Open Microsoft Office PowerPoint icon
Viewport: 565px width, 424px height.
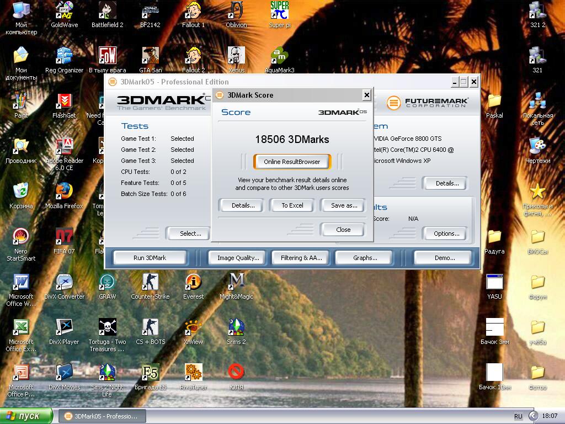coord(21,381)
